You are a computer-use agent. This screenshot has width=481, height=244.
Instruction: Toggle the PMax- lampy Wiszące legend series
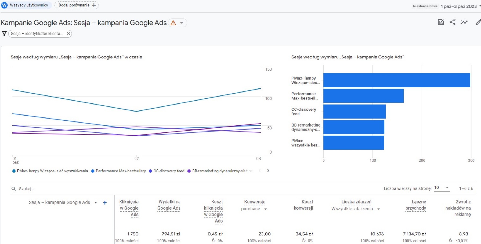52,171
